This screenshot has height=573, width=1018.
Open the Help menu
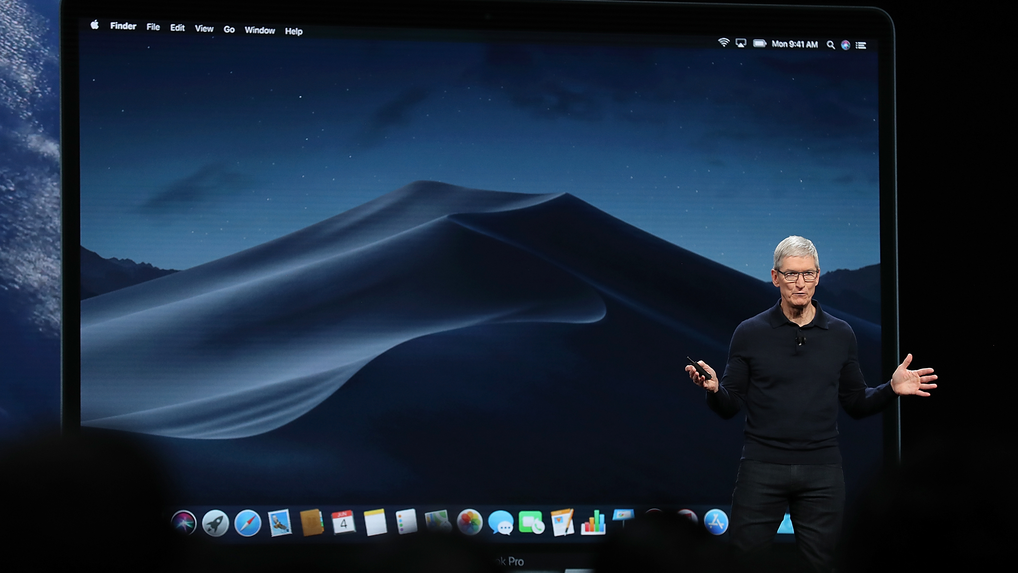pyautogui.click(x=294, y=31)
